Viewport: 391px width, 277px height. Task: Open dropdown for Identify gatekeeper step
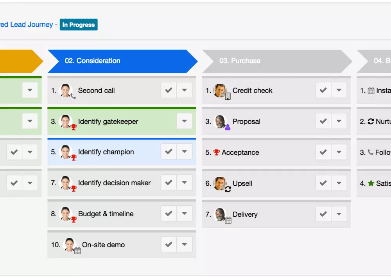pos(184,121)
